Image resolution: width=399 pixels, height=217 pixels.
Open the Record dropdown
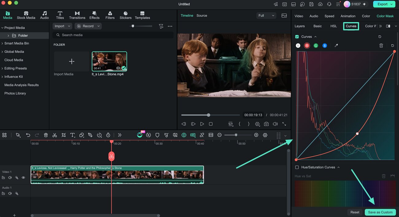(x=88, y=26)
